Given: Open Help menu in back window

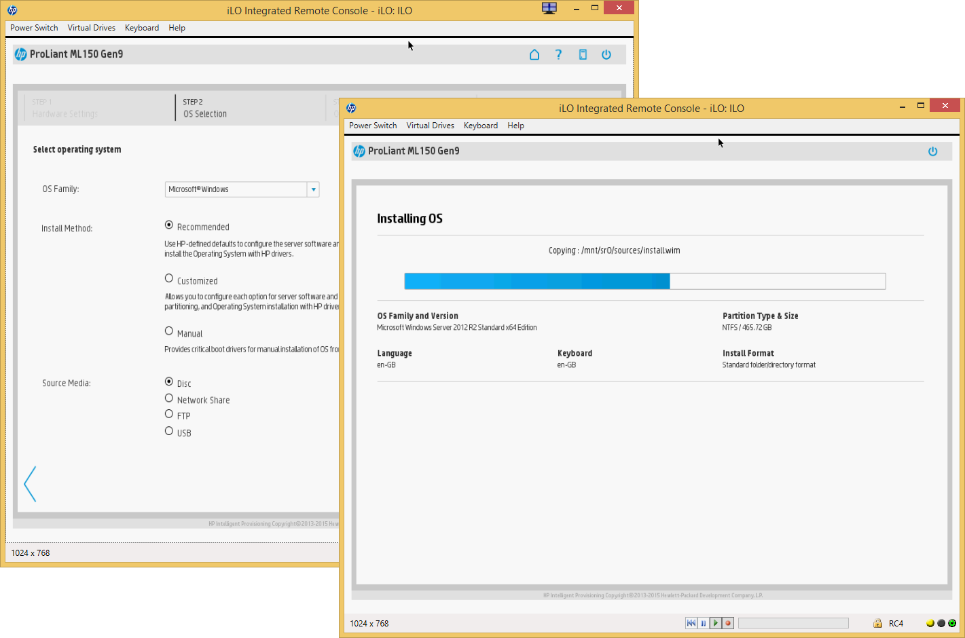Looking at the screenshot, I should [x=177, y=28].
